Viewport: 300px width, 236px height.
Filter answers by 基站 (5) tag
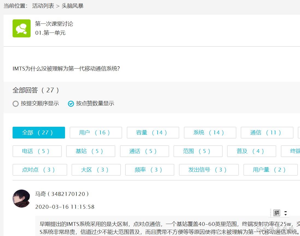[x=90, y=151]
